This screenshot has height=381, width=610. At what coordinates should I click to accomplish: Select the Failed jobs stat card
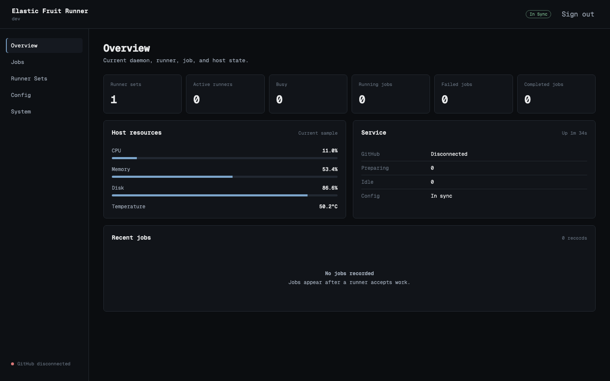pos(474,94)
